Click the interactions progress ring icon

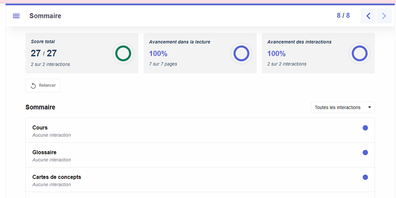coord(359,53)
